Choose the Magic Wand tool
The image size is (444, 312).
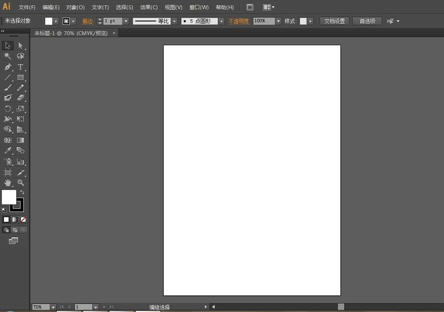[x=8, y=56]
